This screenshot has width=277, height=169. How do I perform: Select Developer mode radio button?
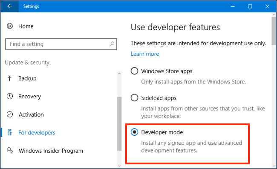coord(134,132)
